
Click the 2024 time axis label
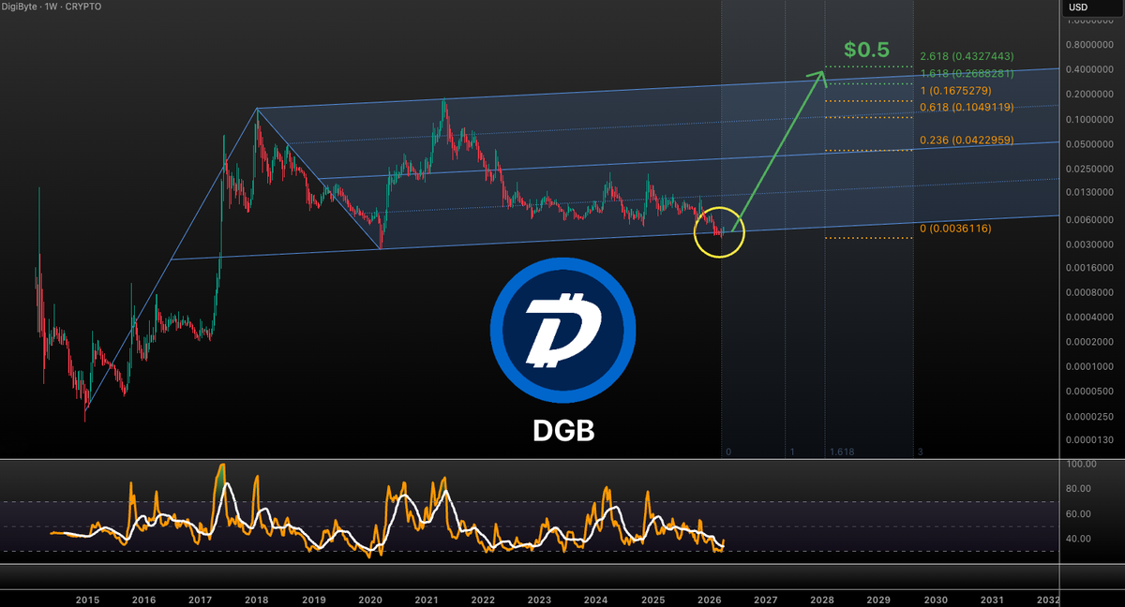click(x=596, y=599)
